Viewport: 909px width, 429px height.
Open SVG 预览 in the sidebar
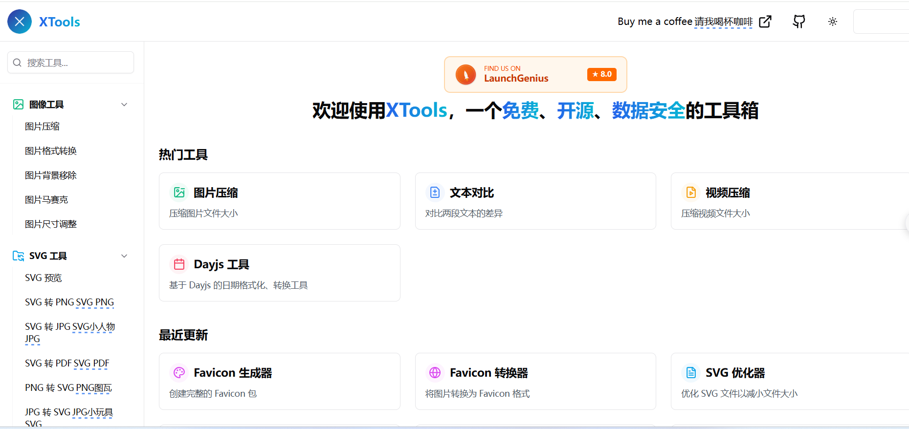pyautogui.click(x=44, y=278)
